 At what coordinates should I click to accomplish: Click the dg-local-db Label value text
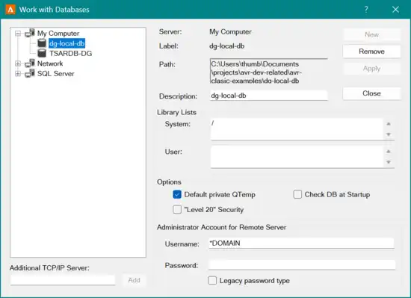[x=226, y=46]
